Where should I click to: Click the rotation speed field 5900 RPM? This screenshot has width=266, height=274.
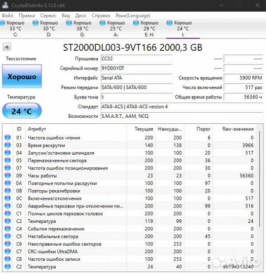(x=244, y=78)
